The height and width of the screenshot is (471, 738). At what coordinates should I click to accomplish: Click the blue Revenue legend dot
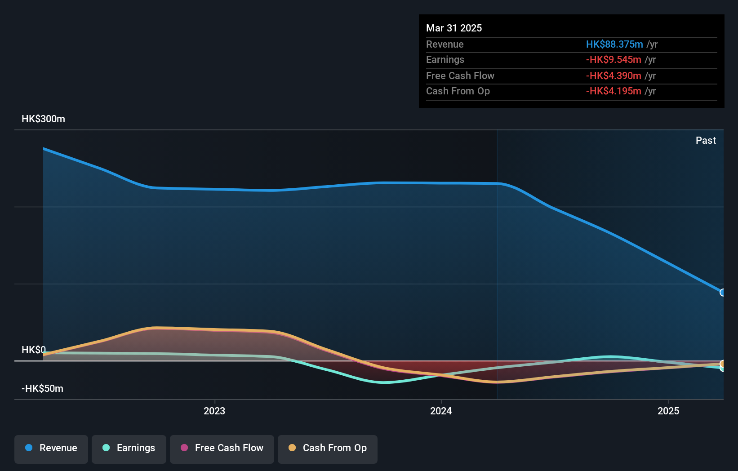[29, 448]
